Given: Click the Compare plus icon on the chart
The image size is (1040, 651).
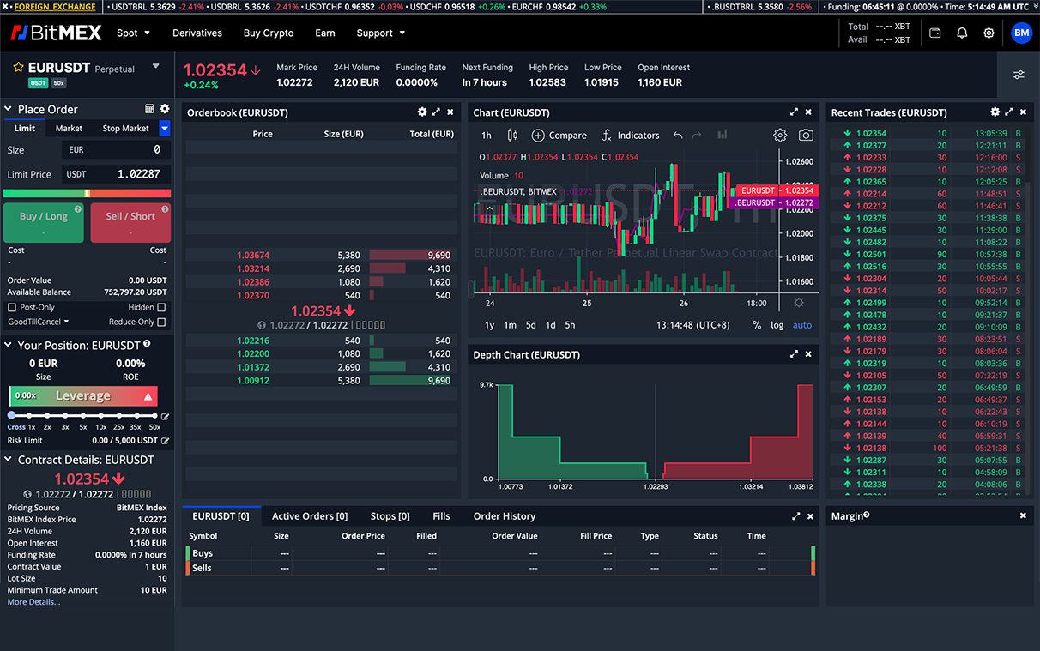Looking at the screenshot, I should click(x=538, y=136).
